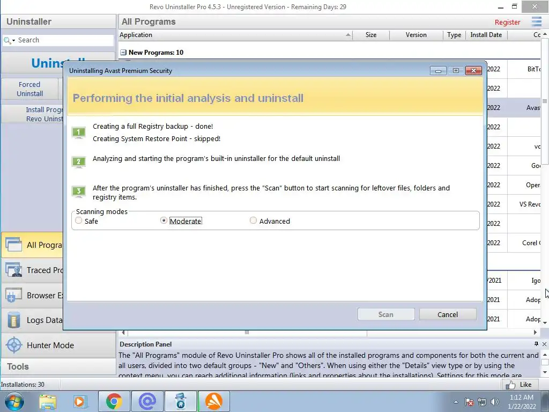
Task: Open the Logs Database module icon
Action: 13,320
